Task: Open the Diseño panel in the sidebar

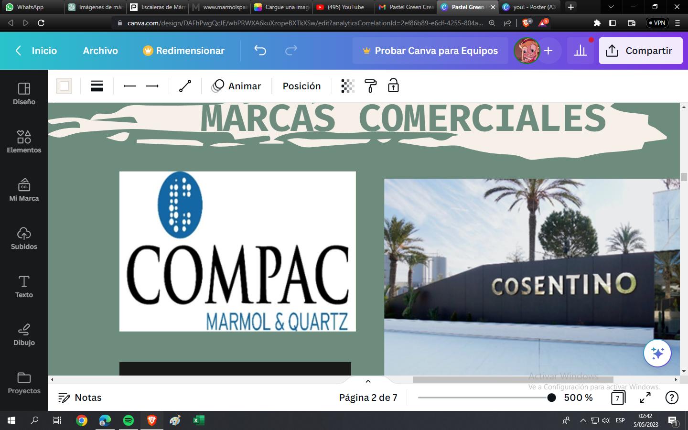Action: coord(24,94)
